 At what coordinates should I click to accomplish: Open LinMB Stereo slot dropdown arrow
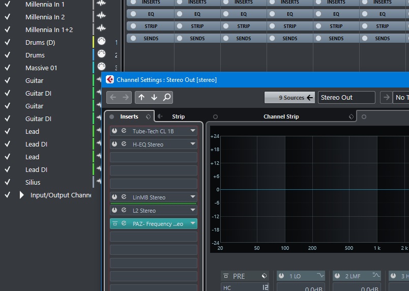pyautogui.click(x=193, y=197)
